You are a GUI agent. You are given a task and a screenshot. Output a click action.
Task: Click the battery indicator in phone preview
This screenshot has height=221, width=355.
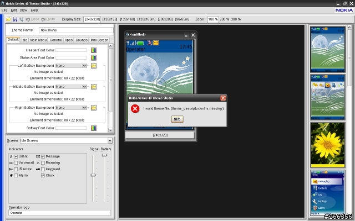(x=140, y=43)
